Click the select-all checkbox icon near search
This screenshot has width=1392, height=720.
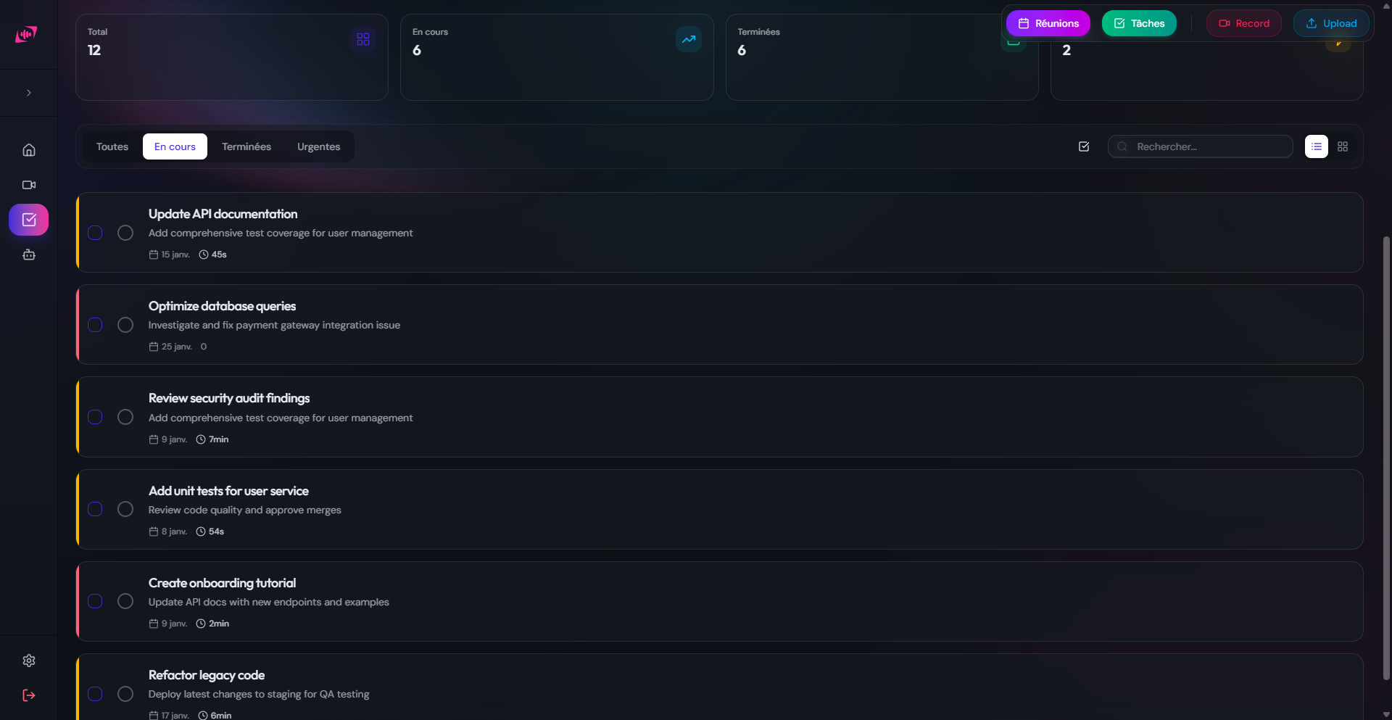(1084, 146)
